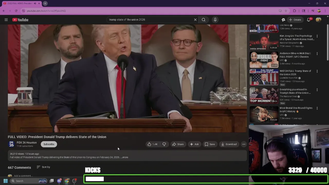This screenshot has width=329, height=185.
Task: Open the browser Extensions puzzle icon
Action: click(x=295, y=11)
